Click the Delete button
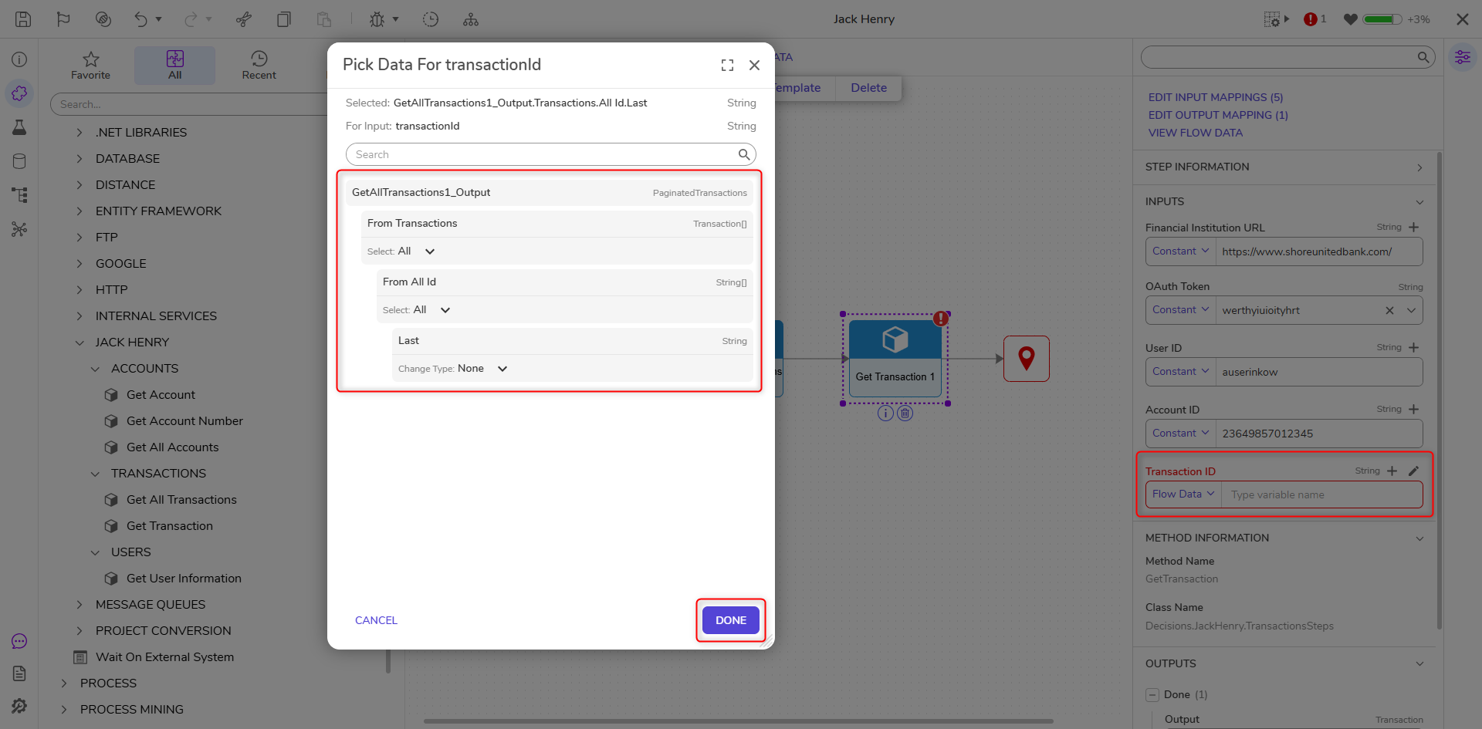Viewport: 1482px width, 729px height. [x=868, y=88]
